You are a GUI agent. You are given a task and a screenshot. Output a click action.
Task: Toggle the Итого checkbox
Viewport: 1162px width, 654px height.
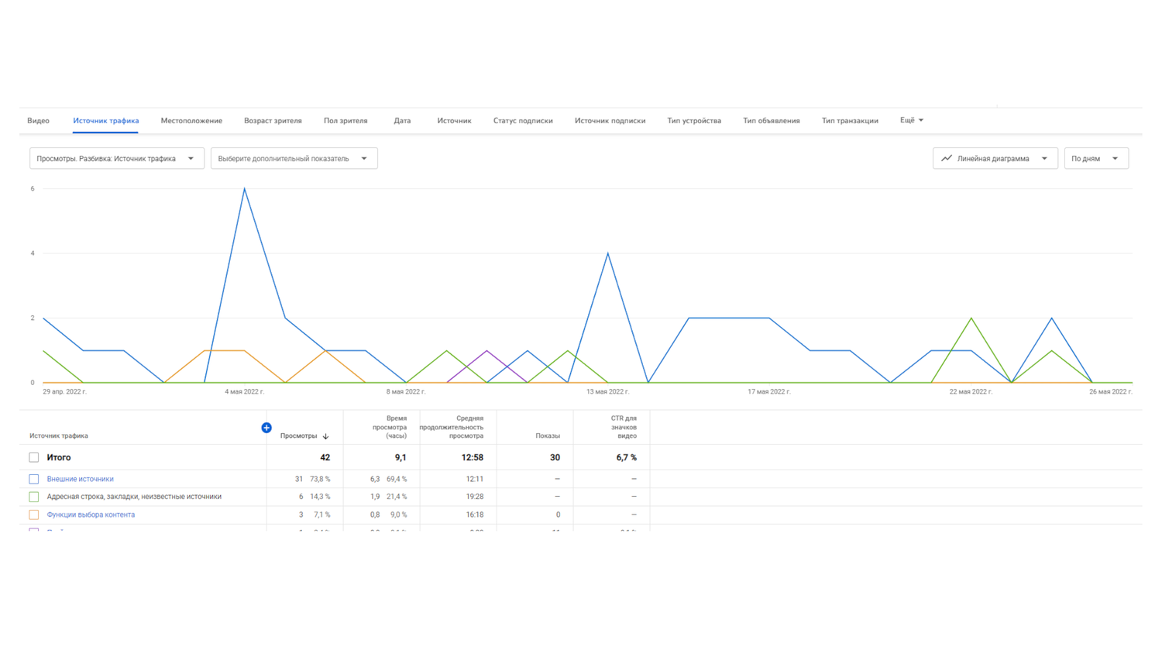click(x=34, y=458)
